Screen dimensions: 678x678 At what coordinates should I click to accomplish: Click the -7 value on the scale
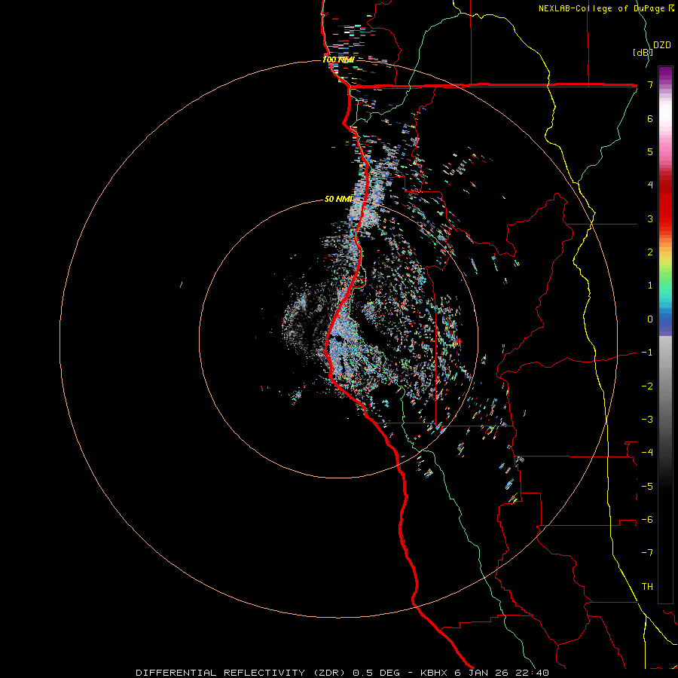647,553
